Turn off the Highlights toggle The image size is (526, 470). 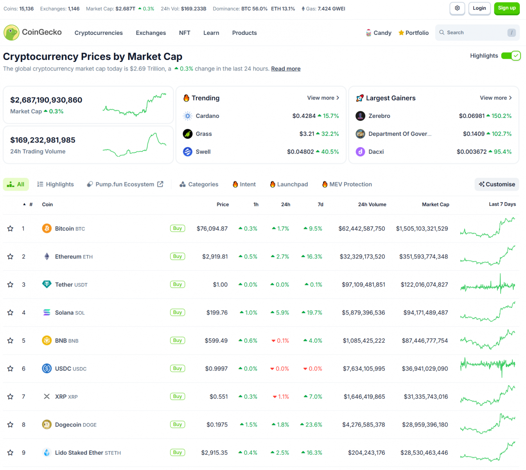511,56
